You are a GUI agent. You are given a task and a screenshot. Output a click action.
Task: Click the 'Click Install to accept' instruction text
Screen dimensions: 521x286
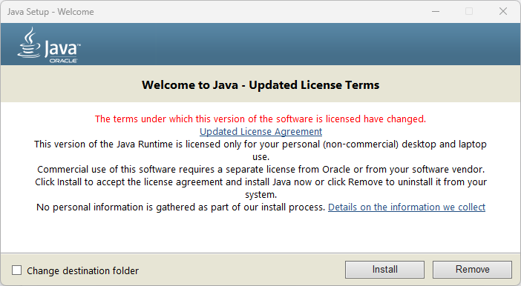tap(260, 188)
